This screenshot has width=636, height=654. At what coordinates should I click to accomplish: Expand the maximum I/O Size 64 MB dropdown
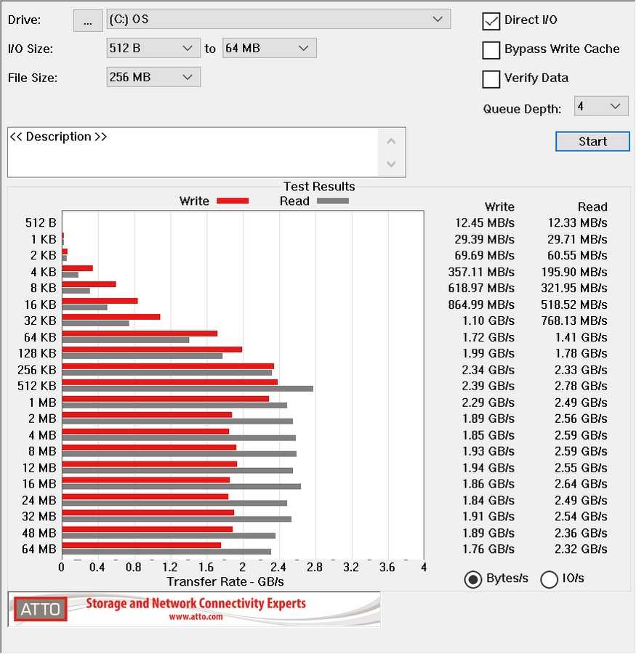(269, 49)
